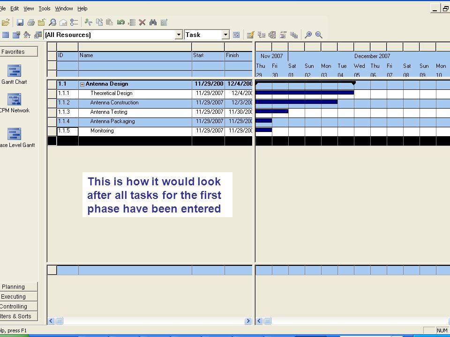Screen dimensions: 450x337
Task: Click the print preview magnifier icon
Action: pos(52,22)
